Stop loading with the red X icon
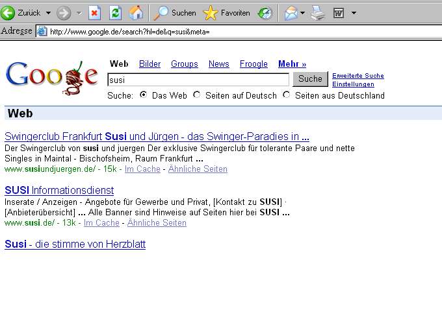This screenshot has height=332, width=442. 95,12
